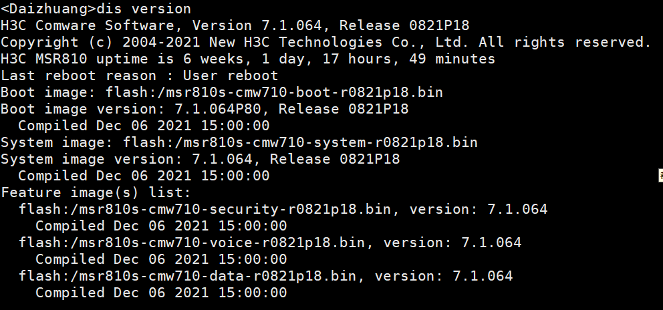This screenshot has height=310, width=663.
Task: Click the "Last reboot reason" line
Action: [x=139, y=76]
